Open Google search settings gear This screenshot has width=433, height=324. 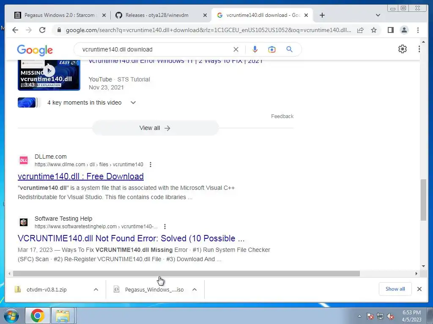tap(403, 49)
